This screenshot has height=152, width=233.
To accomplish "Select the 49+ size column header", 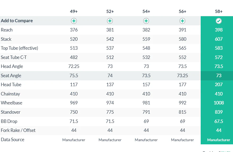I will coord(74,11).
